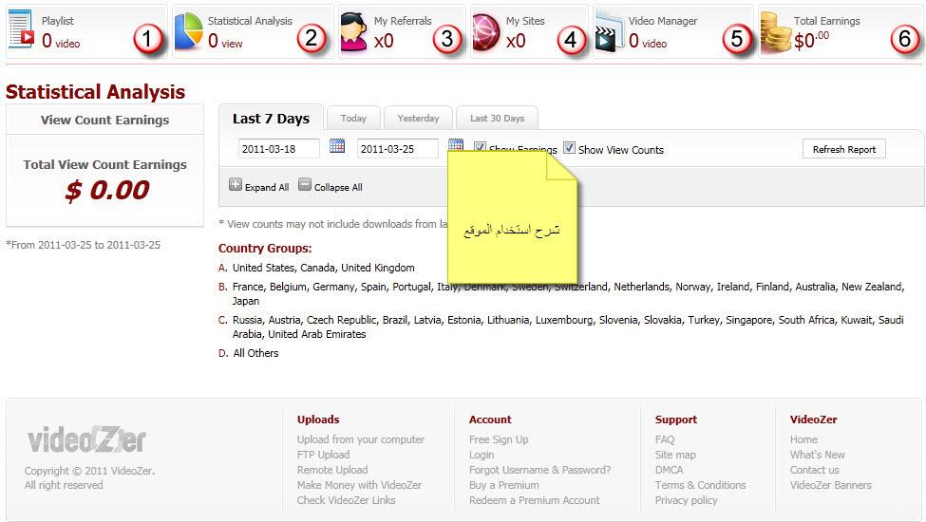Open the FAQ support link
Viewport: 926px width, 522px height.
[x=665, y=439]
